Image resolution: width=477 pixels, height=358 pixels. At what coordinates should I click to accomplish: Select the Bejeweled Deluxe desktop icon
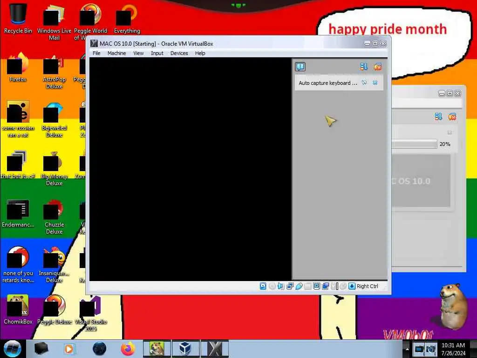(54, 120)
